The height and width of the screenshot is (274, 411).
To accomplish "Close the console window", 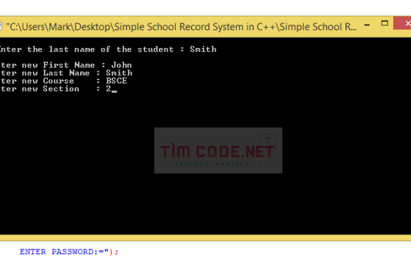I will (x=403, y=23).
